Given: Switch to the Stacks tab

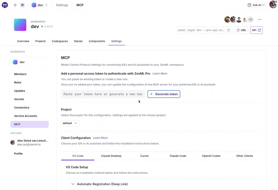Looking at the screenshot, I should (x=78, y=41).
